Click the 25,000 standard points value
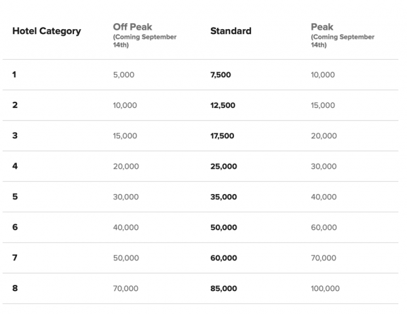 click(224, 166)
